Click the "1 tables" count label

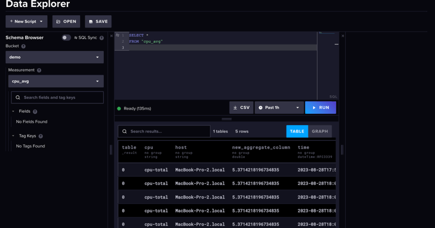[x=220, y=131]
